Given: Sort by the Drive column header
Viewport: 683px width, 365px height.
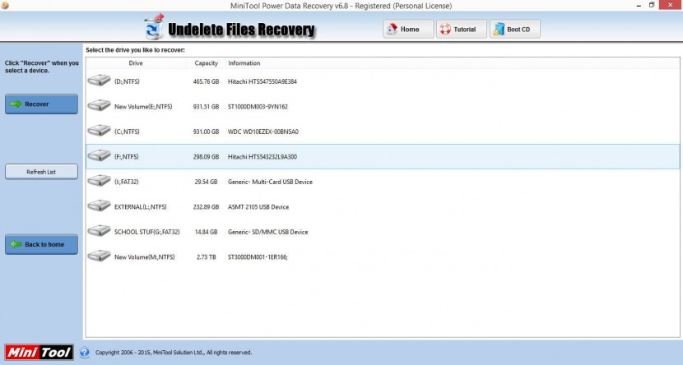Looking at the screenshot, I should click(x=136, y=63).
